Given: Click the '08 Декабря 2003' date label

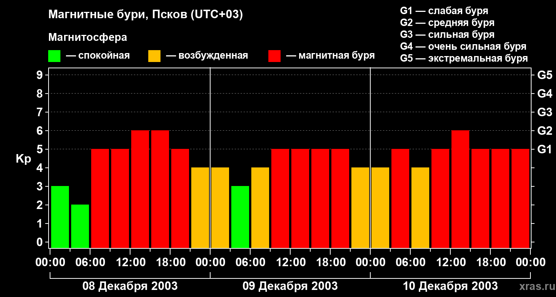Looking at the screenshot, I should [x=130, y=286].
